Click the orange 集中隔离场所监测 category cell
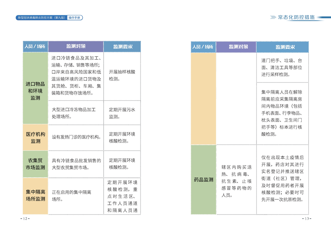This screenshot has height=237, width=331. coord(35,196)
